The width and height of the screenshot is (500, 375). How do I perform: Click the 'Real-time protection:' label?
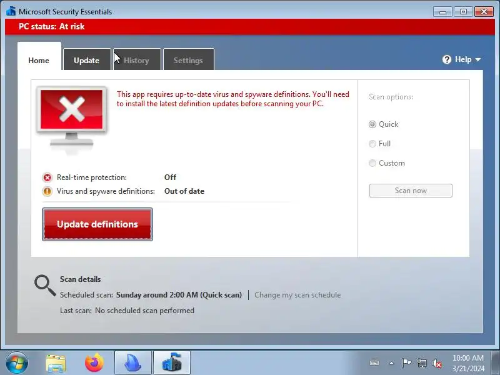[91, 177]
